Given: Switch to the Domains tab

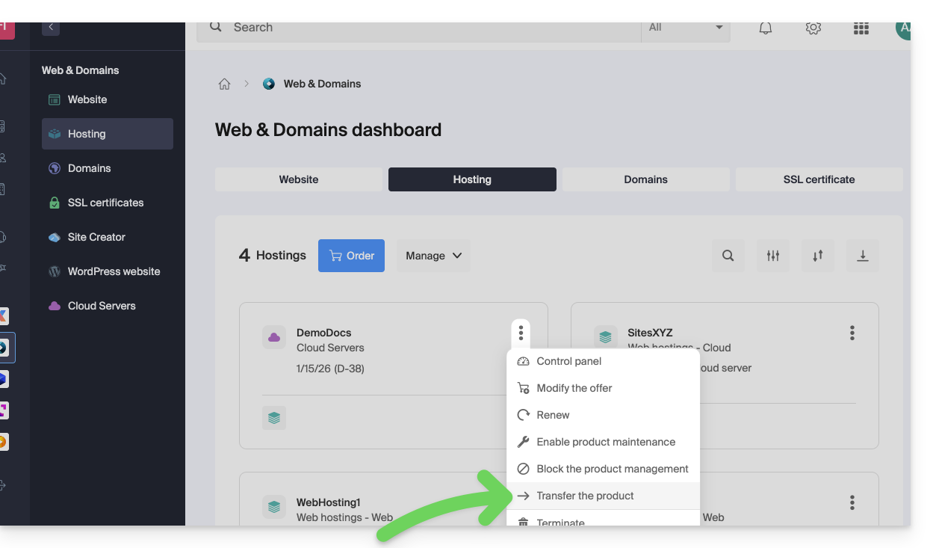Looking at the screenshot, I should coord(645,179).
